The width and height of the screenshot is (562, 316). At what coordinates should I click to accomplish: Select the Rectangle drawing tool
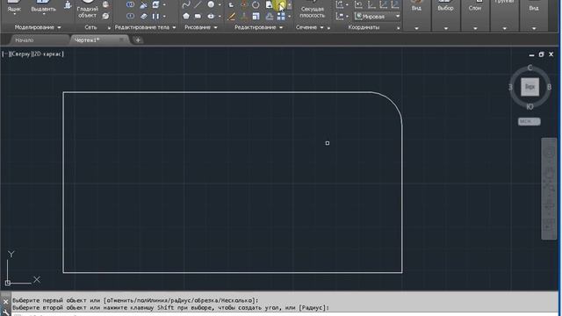pos(198,16)
